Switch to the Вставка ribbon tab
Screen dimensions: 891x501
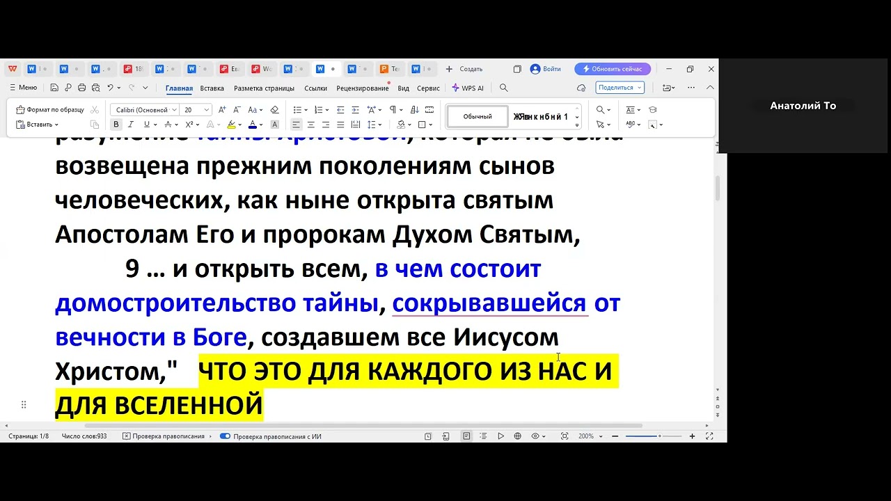coord(212,88)
